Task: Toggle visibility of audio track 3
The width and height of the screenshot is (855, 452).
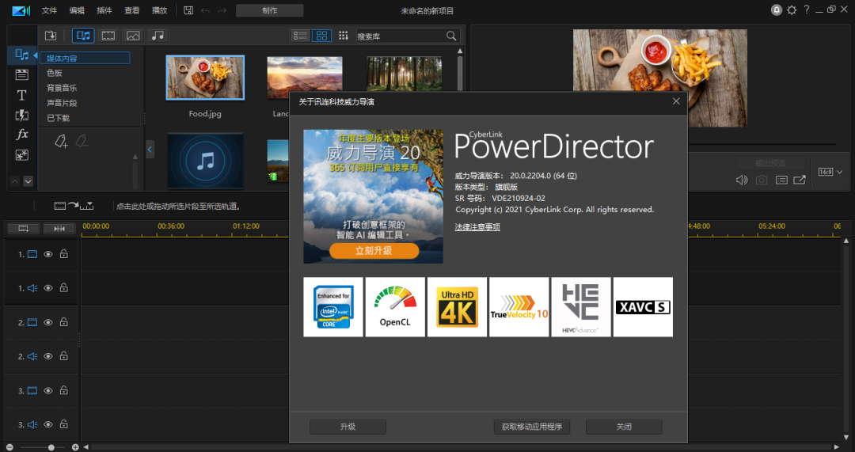Action: pos(48,424)
